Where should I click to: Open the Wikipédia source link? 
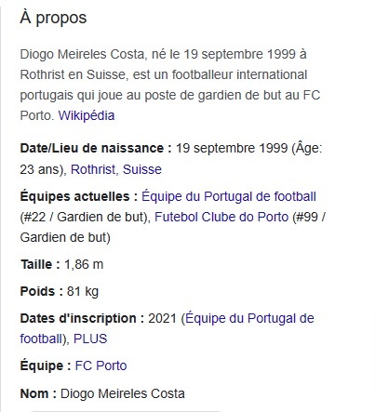click(87, 115)
